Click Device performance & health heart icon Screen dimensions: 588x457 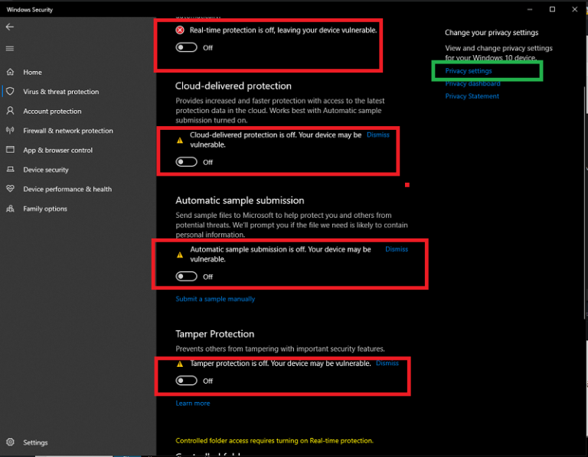click(10, 189)
